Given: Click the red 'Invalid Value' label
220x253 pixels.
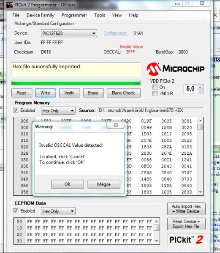Looking at the screenshot, I should tap(131, 47).
